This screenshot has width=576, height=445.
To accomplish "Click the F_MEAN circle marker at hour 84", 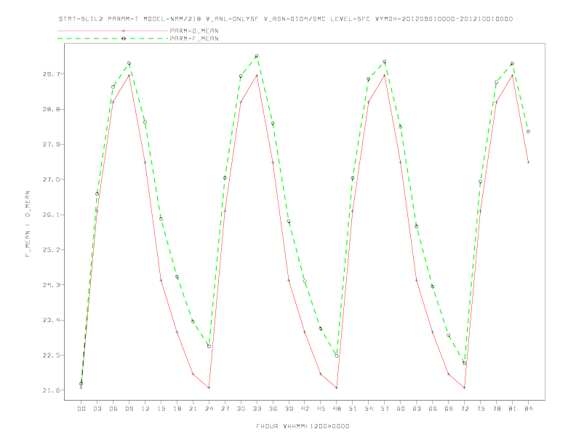I will pyautogui.click(x=528, y=132).
